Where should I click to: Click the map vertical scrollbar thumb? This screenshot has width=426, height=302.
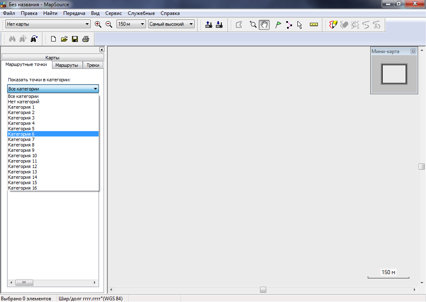pyautogui.click(x=422, y=167)
